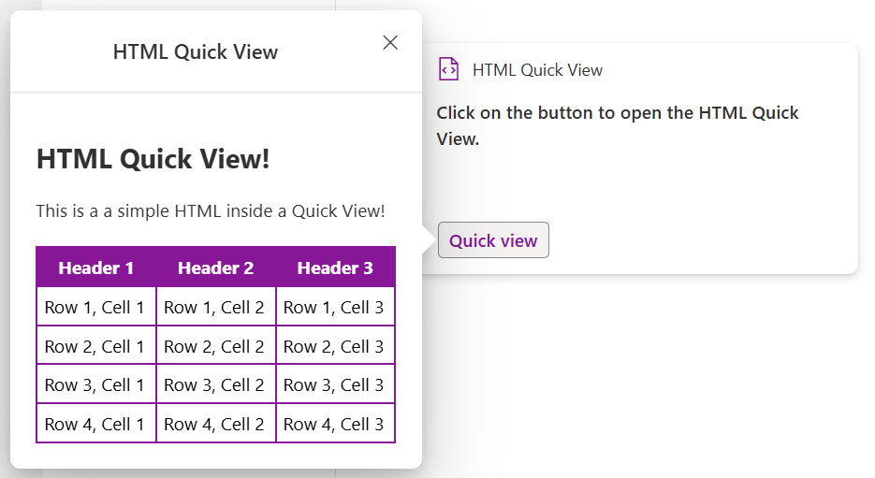Select table cell Row 2, Cell 2

point(214,346)
